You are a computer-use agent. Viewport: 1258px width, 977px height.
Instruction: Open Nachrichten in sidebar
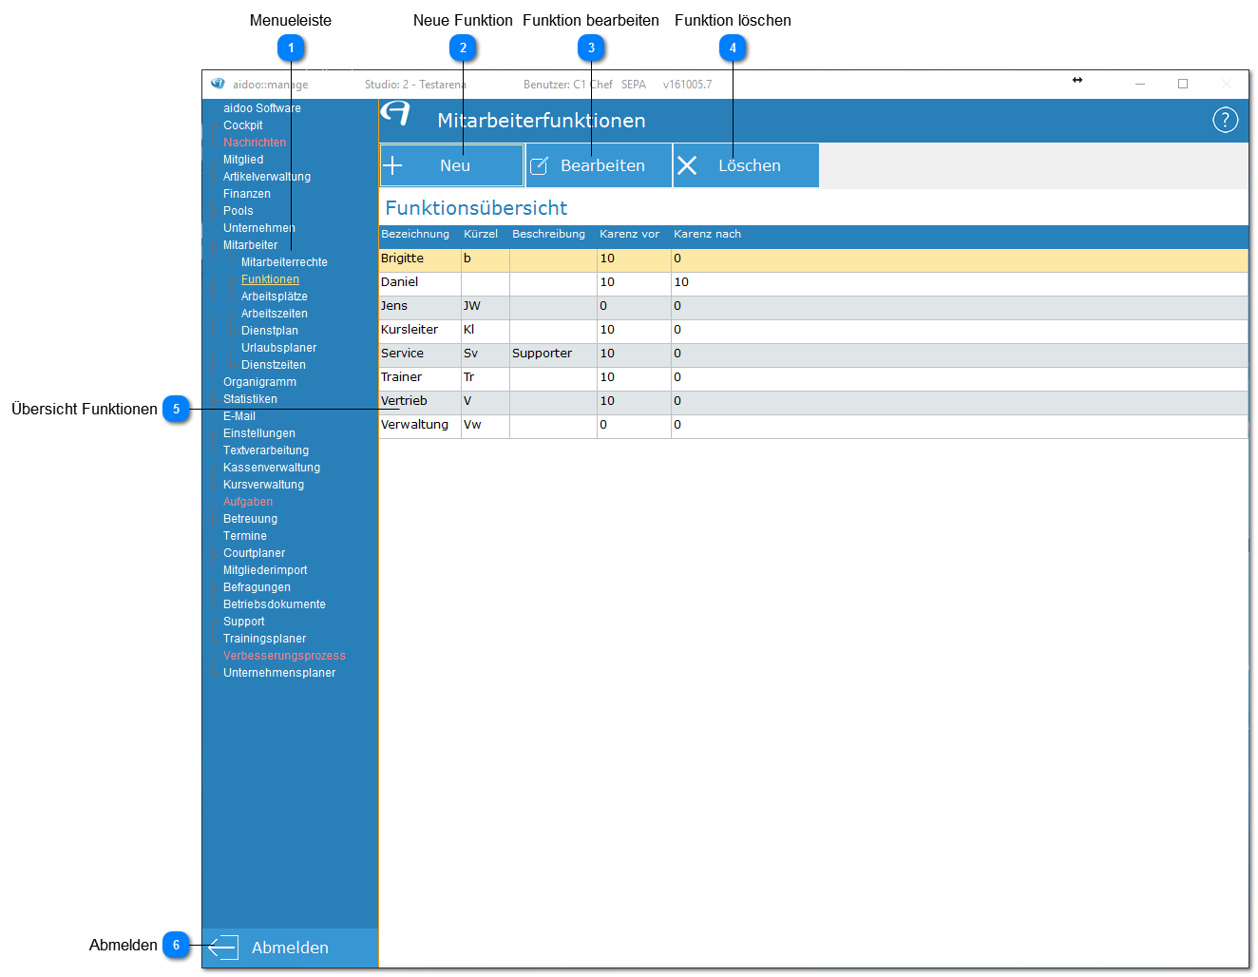coord(255,143)
